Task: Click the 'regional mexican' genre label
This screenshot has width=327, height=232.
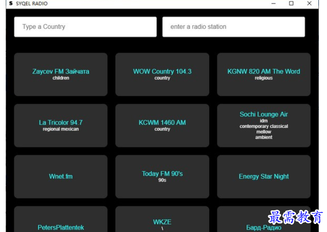Action: (x=61, y=129)
